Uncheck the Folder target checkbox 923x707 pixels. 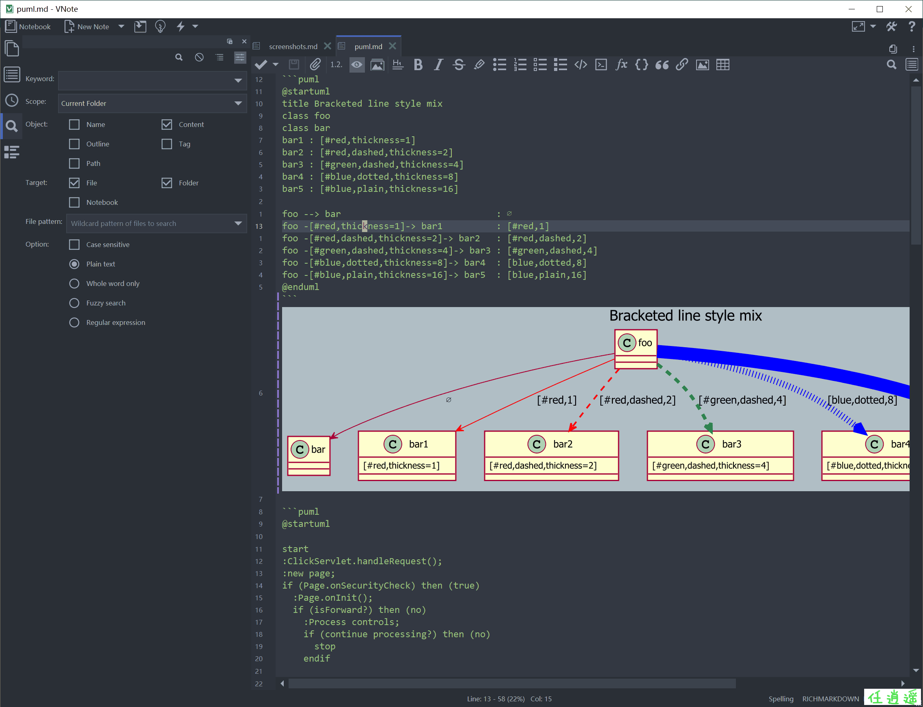coord(167,183)
